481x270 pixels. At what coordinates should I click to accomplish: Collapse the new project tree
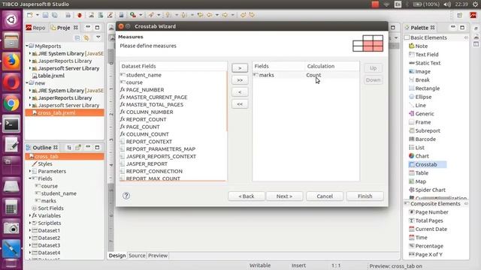coord(27,83)
